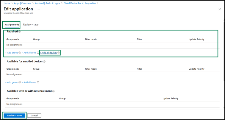Screen dimensions: 225x120
Task: Click Managed Google Play store app subtitle
Action: [x=18, y=13]
